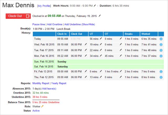Open info icon for Mon Feb 16
The height and width of the screenshot is (115, 168).
point(161,56)
